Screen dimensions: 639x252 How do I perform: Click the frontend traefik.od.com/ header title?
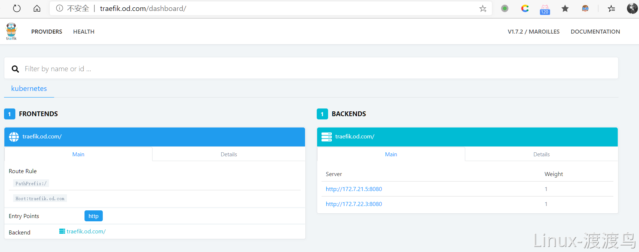coord(42,136)
